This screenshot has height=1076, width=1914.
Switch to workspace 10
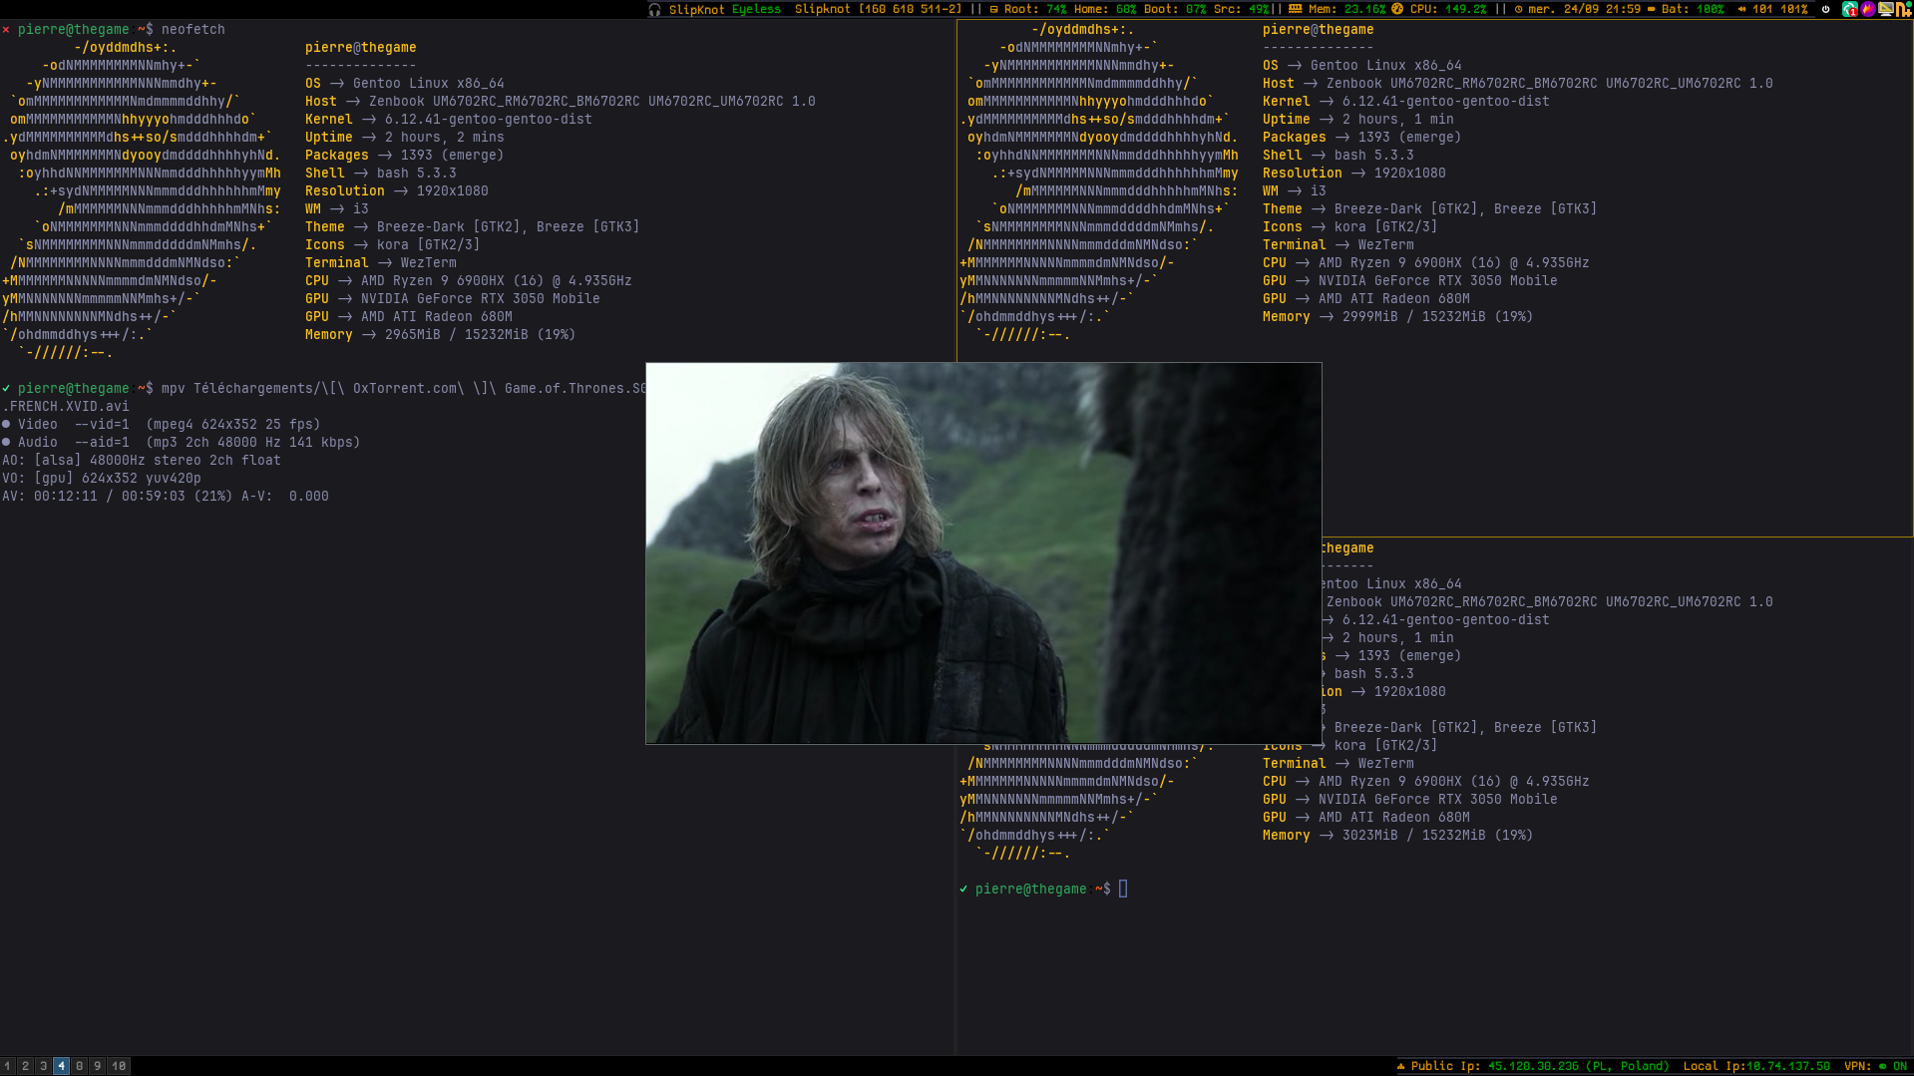(x=117, y=1066)
